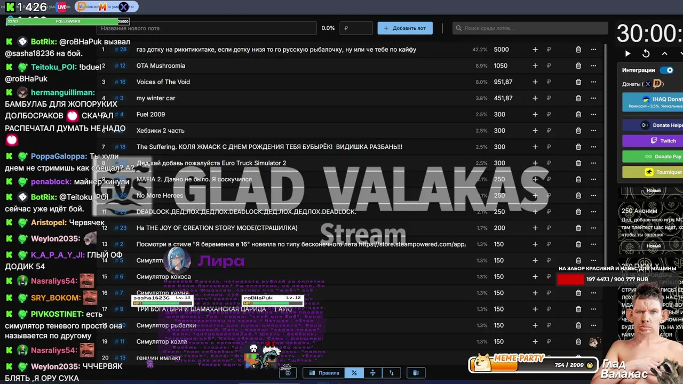Click the divide-style icon in bottom toolbar

click(372, 373)
